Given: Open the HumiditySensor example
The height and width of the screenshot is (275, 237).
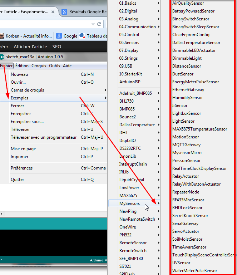Looking at the screenshot, I should click(x=187, y=98).
